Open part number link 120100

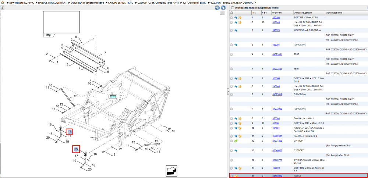click(276, 18)
